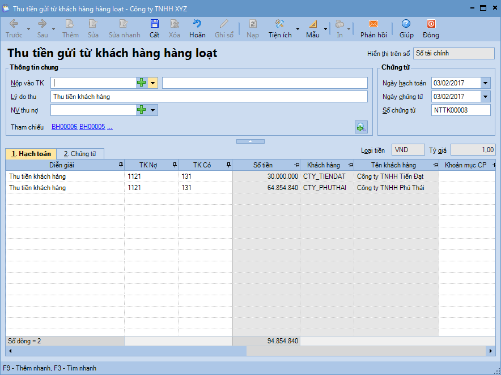This screenshot has width=501, height=375.
Task: Switch to the Chứng từ tab
Action: tap(79, 154)
